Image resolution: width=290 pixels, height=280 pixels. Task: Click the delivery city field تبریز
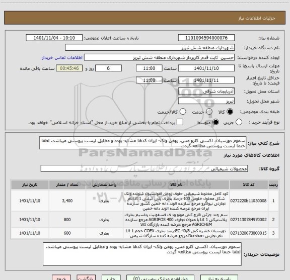coord(206,101)
